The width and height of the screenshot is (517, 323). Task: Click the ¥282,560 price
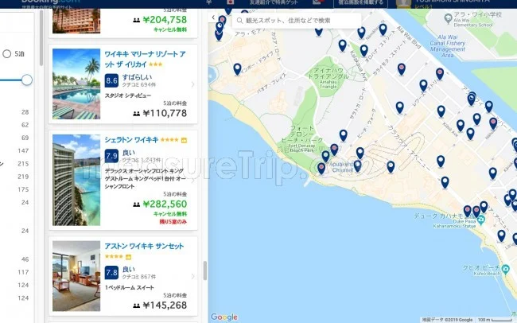click(165, 204)
